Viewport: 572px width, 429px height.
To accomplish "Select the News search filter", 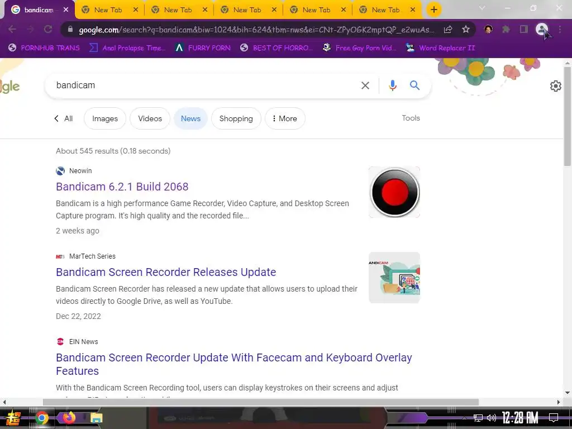I will point(190,118).
